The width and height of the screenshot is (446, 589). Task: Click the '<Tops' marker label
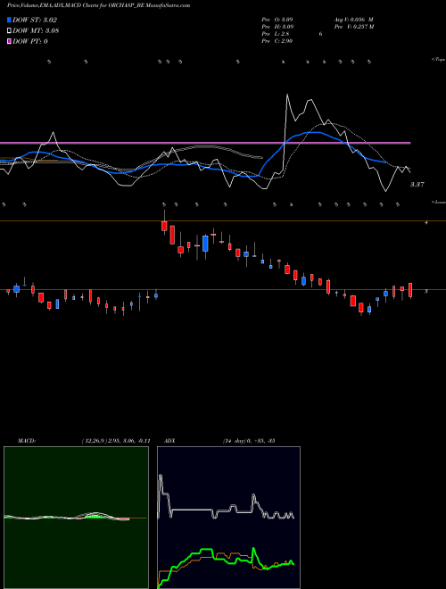click(x=438, y=60)
